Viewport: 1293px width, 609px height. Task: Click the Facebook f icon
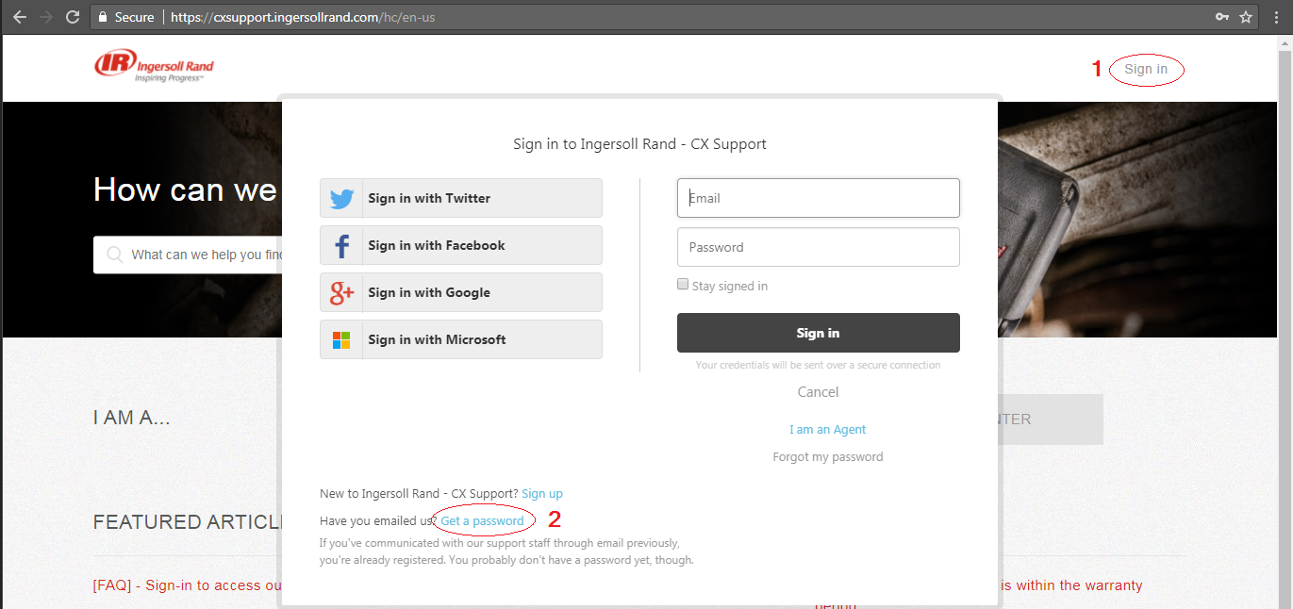tap(341, 246)
